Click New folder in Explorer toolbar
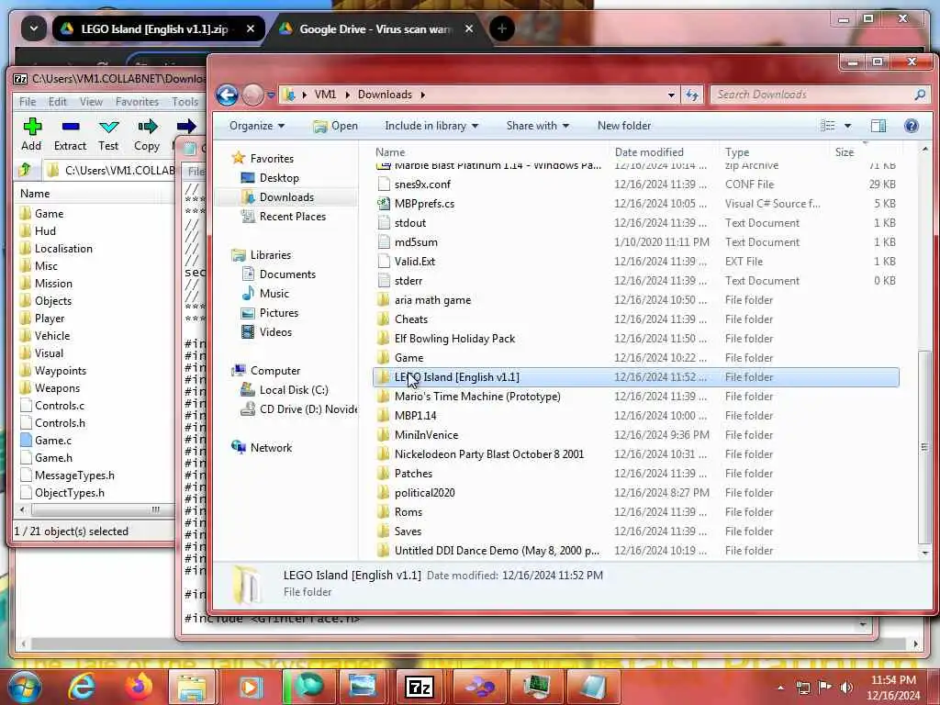This screenshot has height=705, width=940. [624, 125]
